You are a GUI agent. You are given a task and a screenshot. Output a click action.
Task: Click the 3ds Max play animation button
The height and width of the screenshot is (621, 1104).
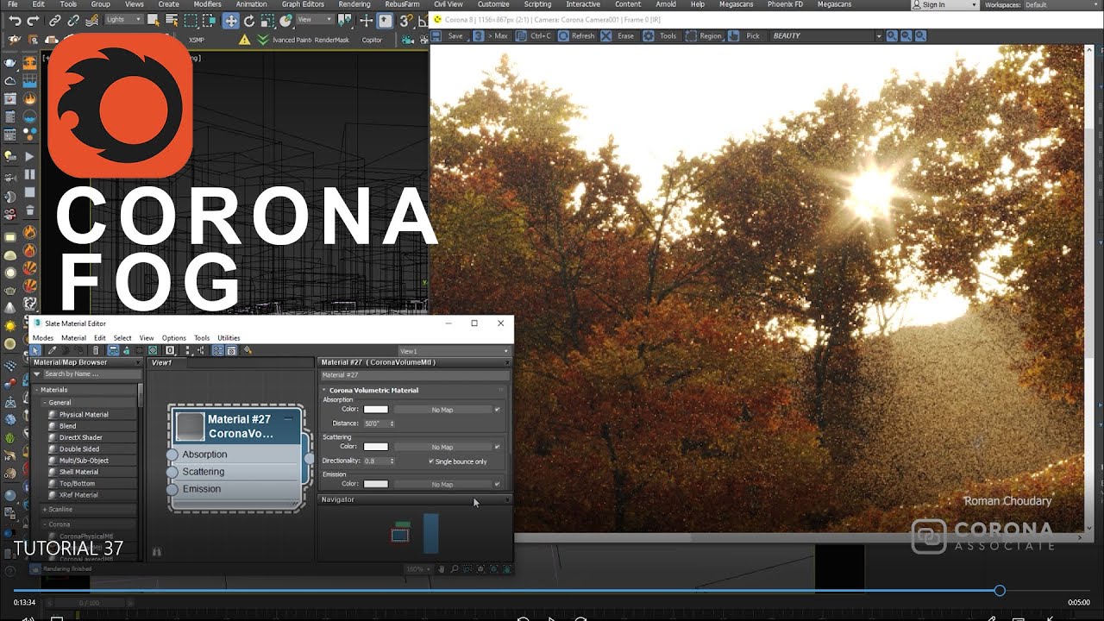28,156
